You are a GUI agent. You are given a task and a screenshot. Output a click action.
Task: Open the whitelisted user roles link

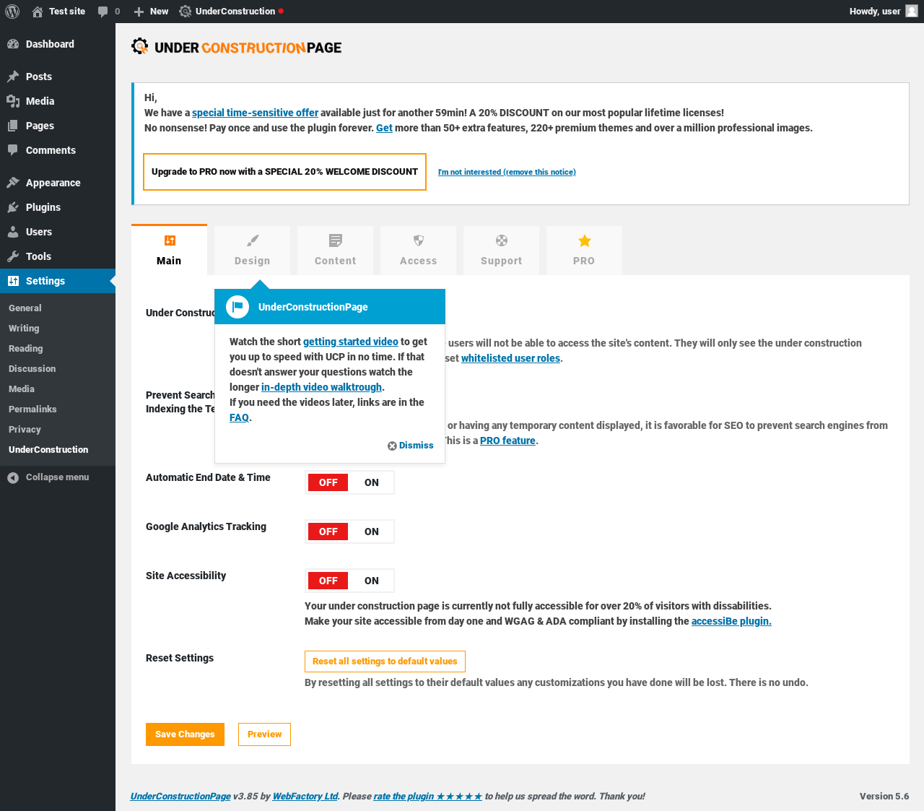point(510,358)
